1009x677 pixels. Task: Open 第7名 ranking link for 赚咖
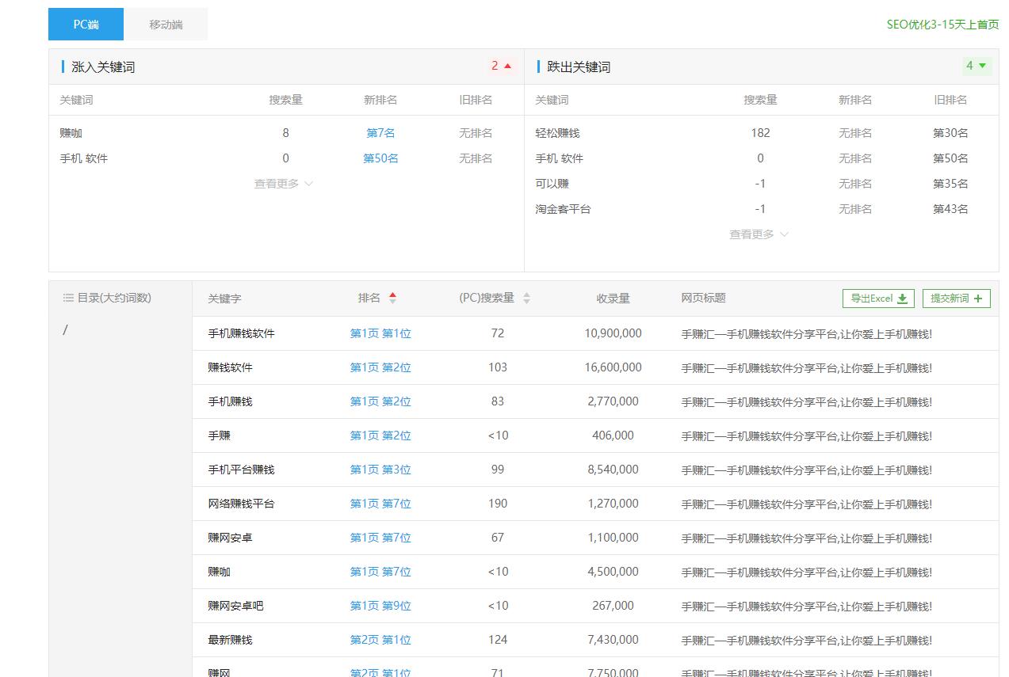(380, 132)
